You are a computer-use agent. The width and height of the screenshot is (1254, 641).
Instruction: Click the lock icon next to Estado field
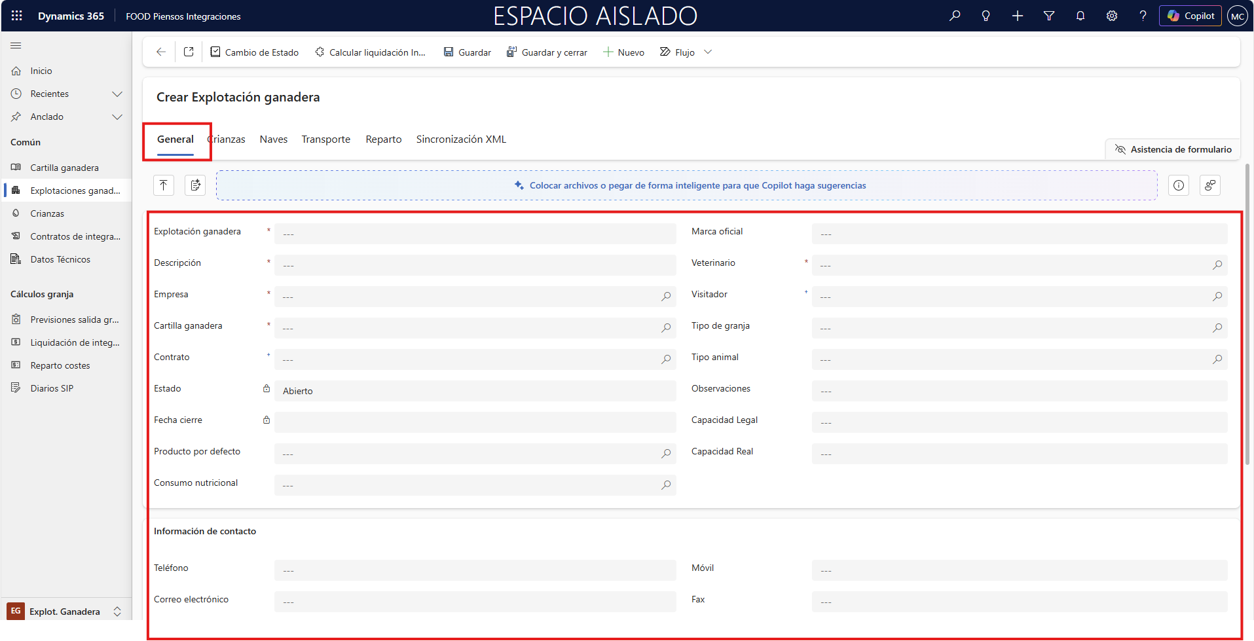tap(267, 388)
